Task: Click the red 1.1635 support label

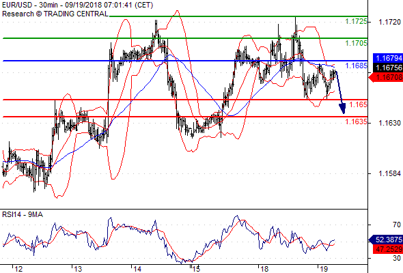Action: click(357, 121)
